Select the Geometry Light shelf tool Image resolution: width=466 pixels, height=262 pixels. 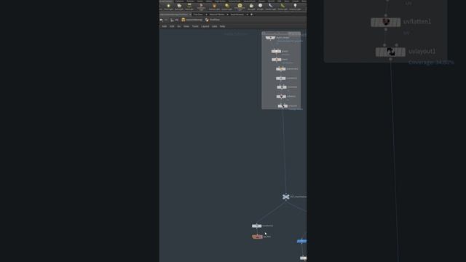pyautogui.click(x=201, y=7)
